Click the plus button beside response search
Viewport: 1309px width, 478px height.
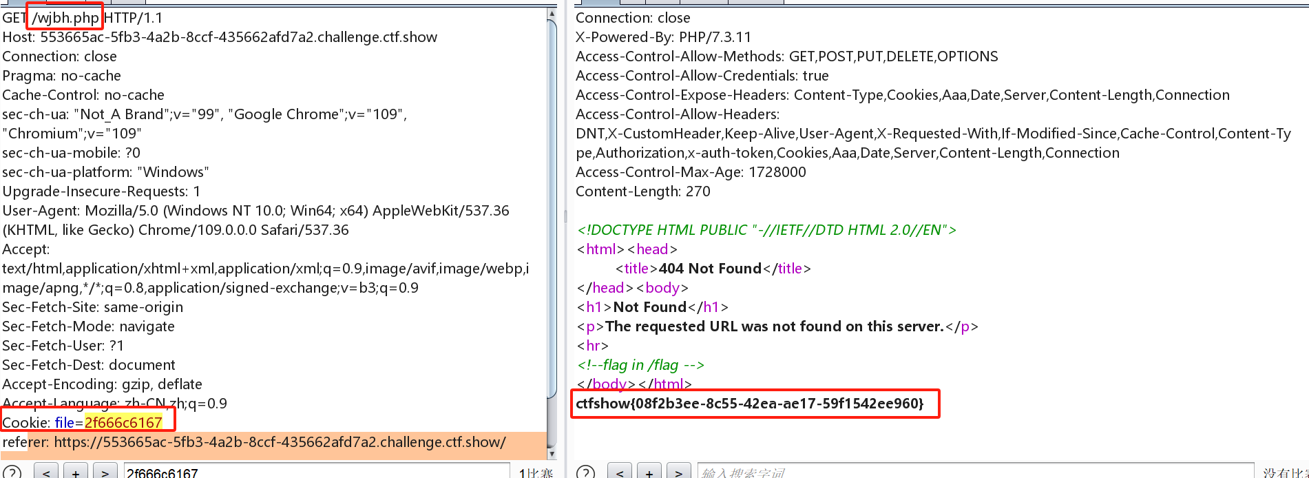coord(649,472)
